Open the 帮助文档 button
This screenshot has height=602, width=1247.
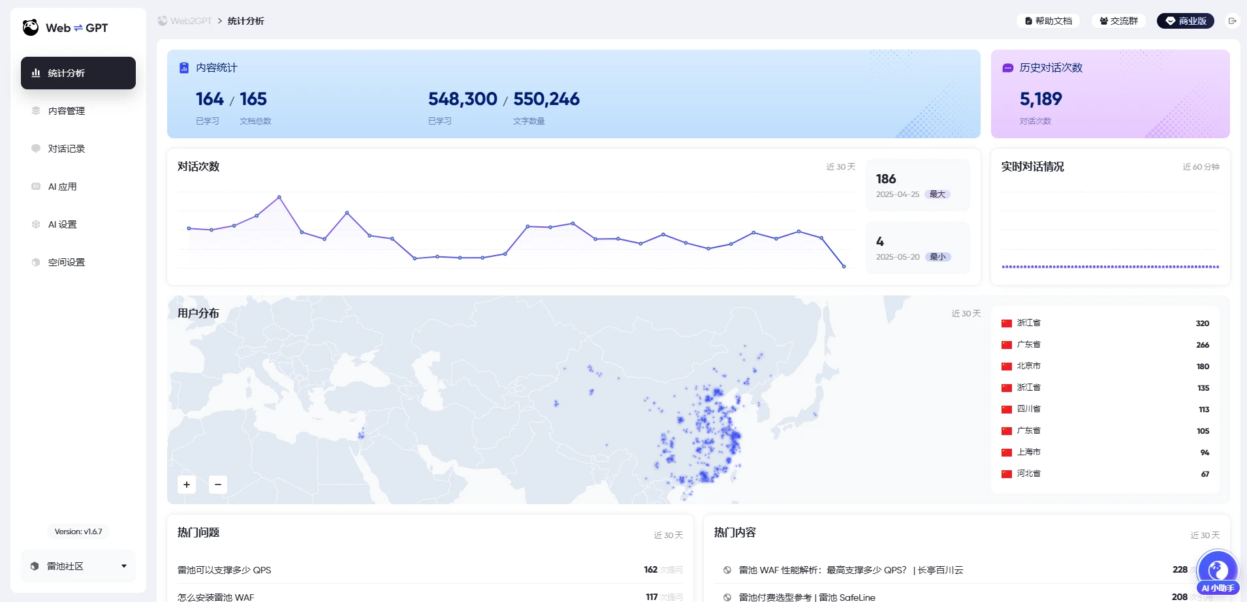[x=1049, y=21]
